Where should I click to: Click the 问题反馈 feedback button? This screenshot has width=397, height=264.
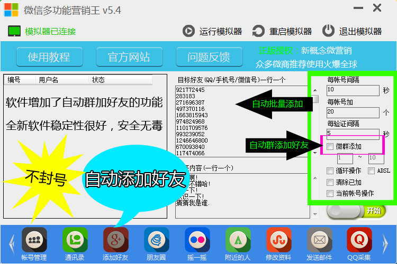coord(209,57)
